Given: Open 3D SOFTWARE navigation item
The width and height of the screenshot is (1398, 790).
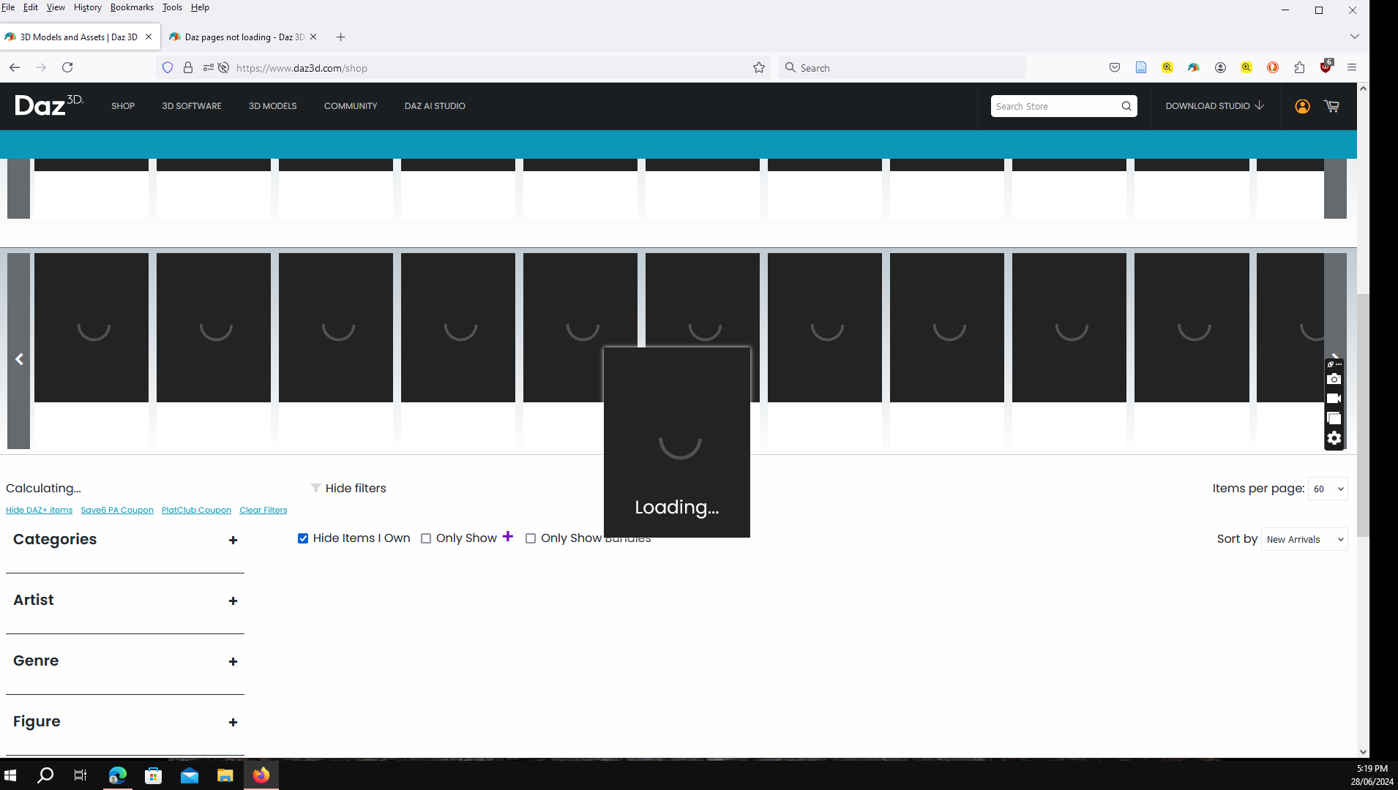Looking at the screenshot, I should (192, 106).
